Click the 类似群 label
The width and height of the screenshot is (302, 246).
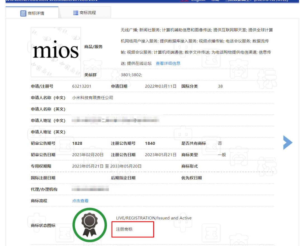90,75
